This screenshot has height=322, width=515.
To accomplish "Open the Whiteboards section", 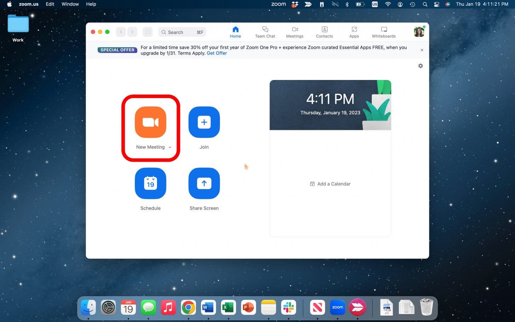I will (x=383, y=32).
